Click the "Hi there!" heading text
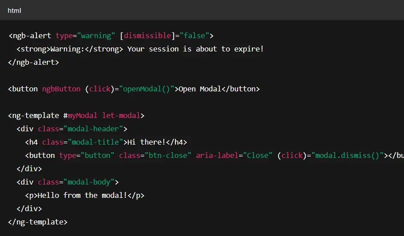This screenshot has width=404, height=236. (147, 142)
